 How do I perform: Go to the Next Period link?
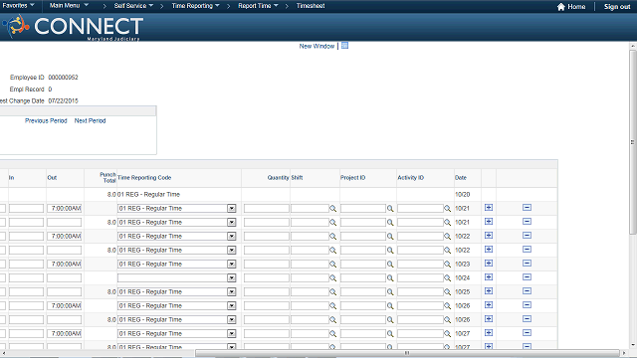[90, 121]
